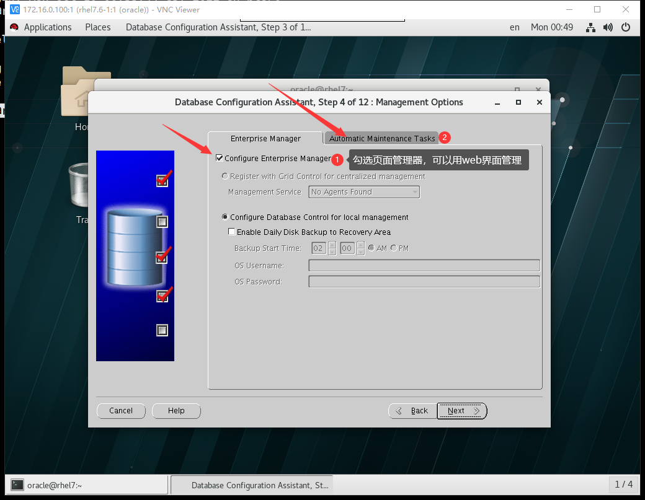The width and height of the screenshot is (645, 500).
Task: Click the OS Password input field
Action: [424, 281]
